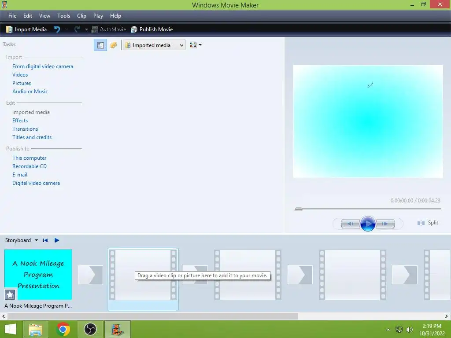
Task: Click the storyboard horizontal scrollbar
Action: (152, 316)
